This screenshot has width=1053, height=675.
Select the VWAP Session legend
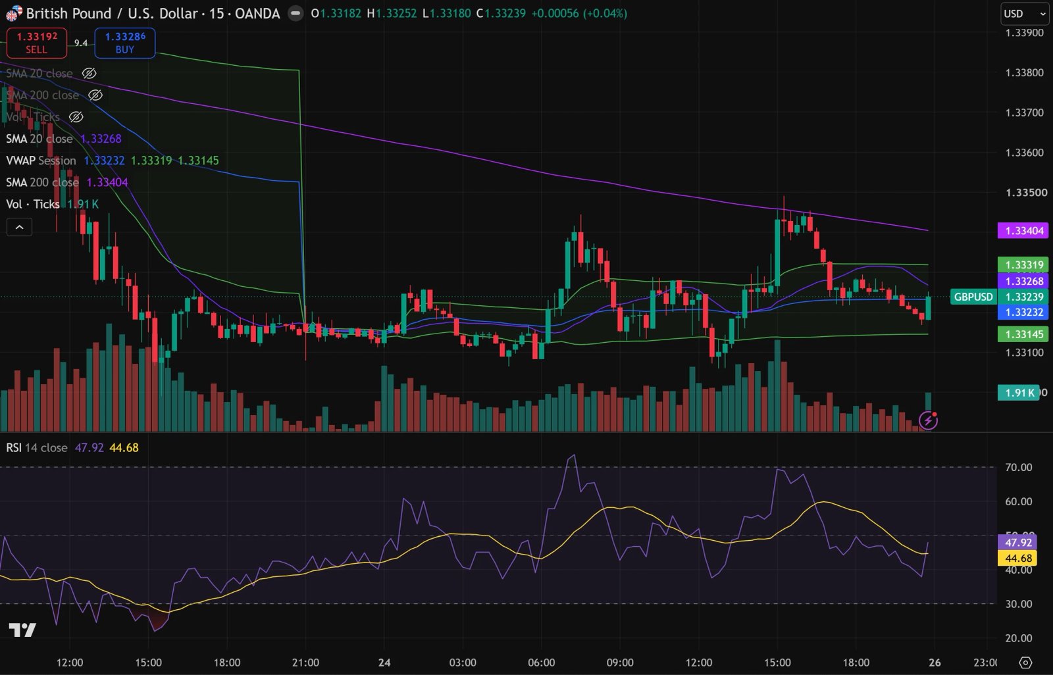click(113, 161)
